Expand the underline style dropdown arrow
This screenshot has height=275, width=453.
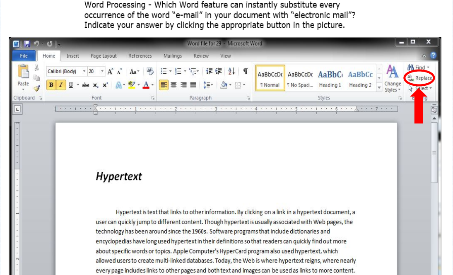click(78, 85)
